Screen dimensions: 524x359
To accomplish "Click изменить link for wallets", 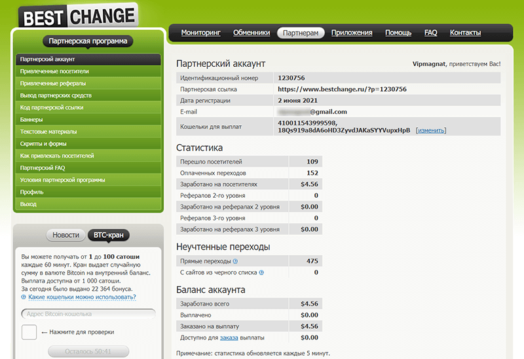I will pos(431,130).
